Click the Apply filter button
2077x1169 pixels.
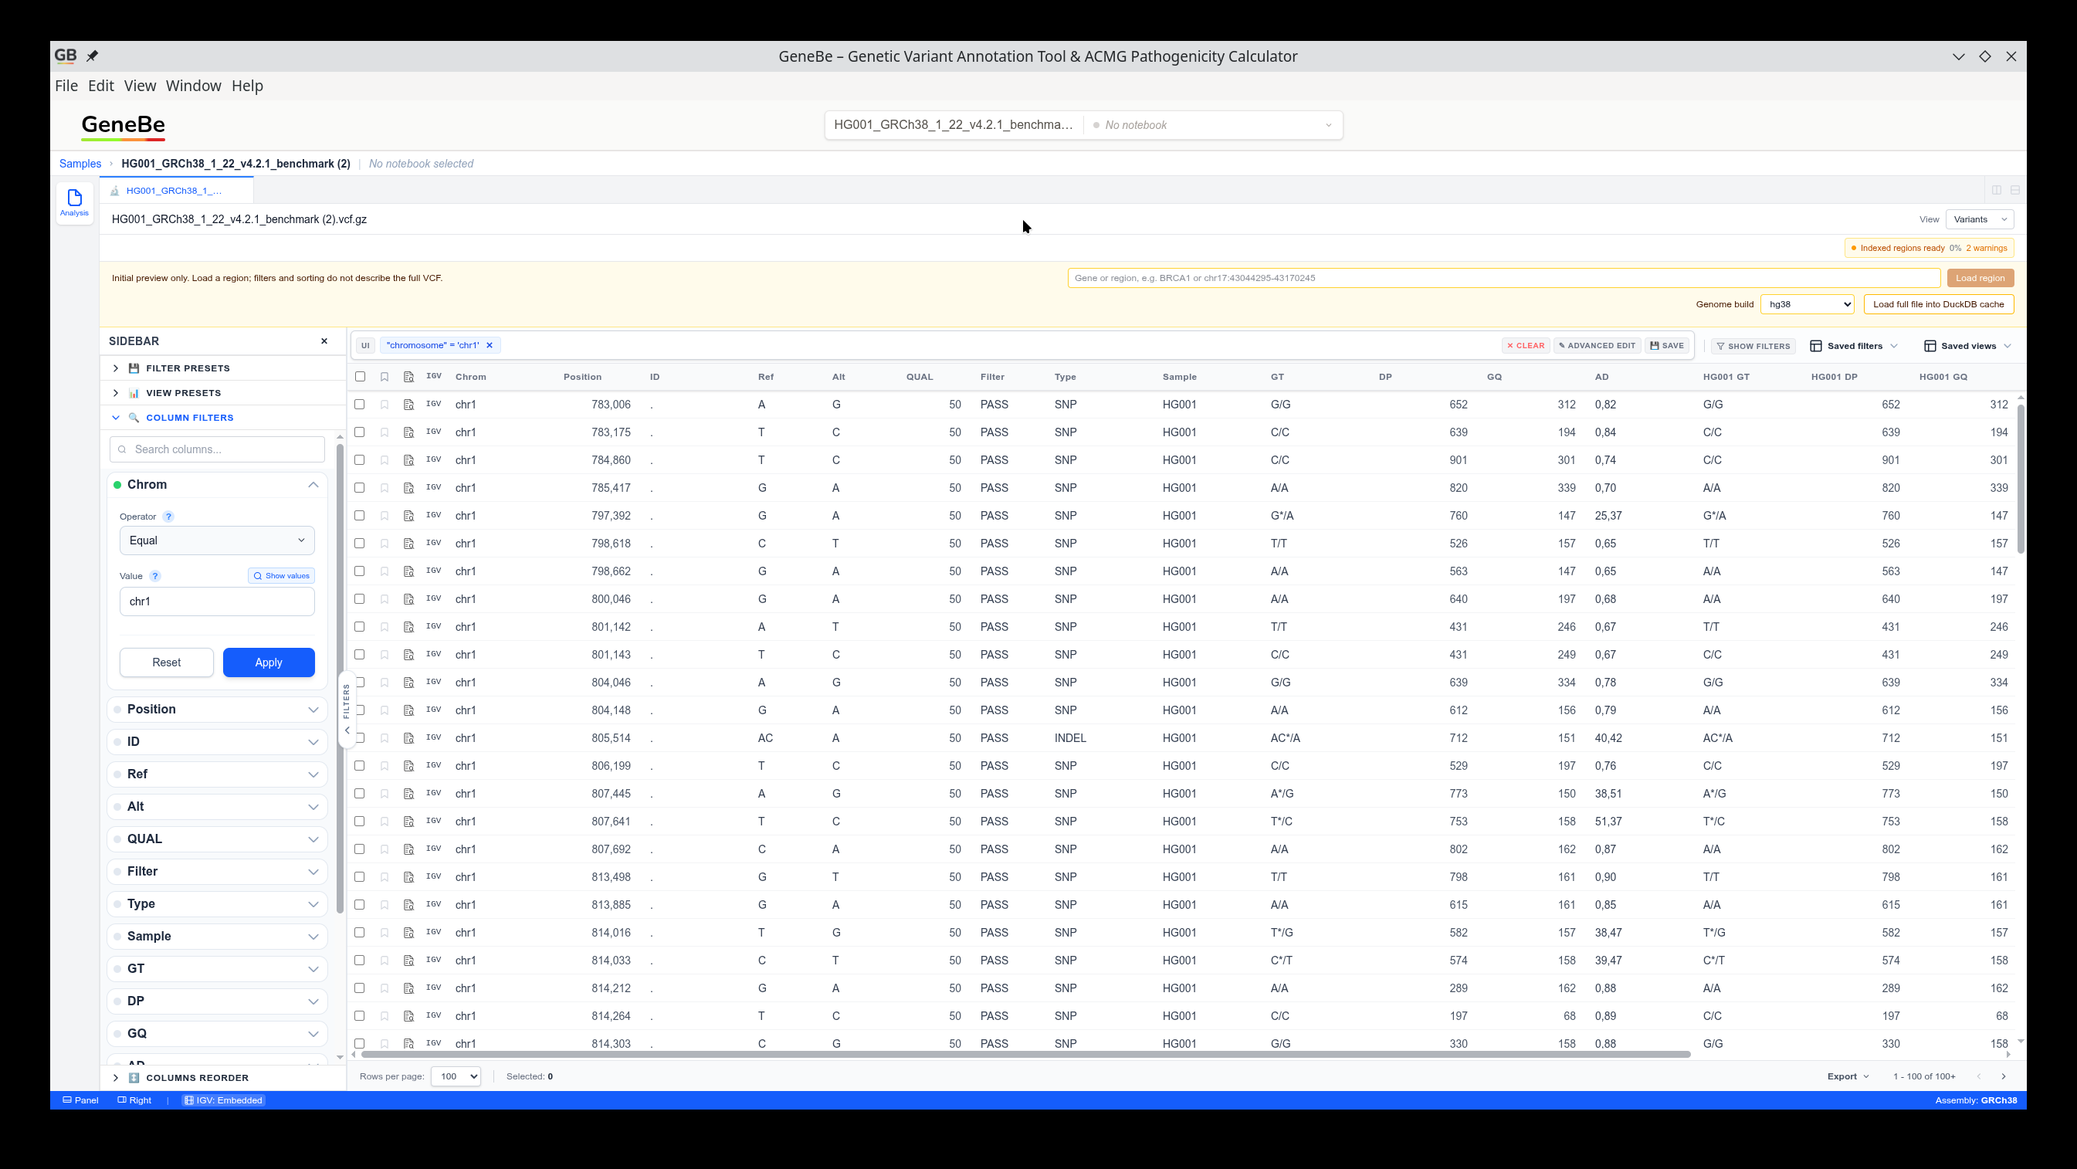[269, 662]
